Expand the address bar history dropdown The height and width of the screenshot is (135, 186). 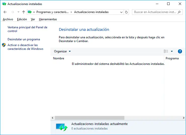click(121, 12)
